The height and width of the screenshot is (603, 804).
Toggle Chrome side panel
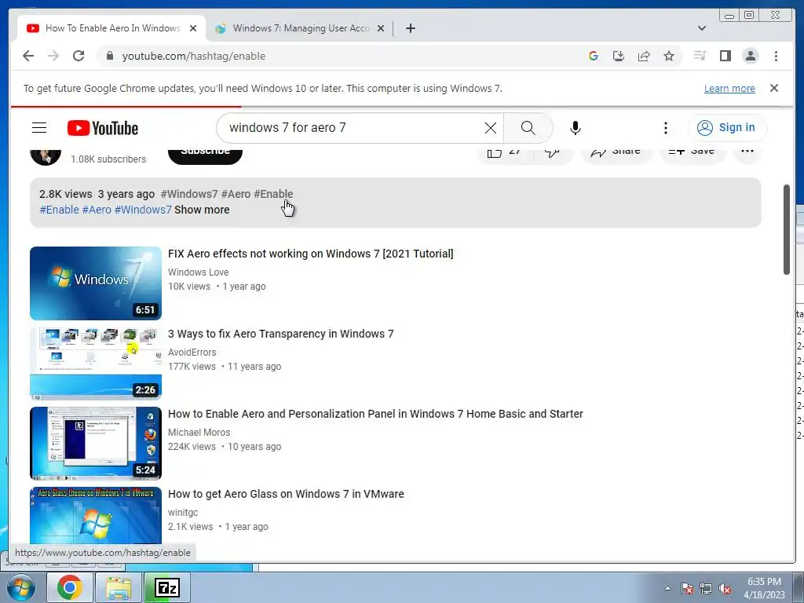(x=725, y=56)
